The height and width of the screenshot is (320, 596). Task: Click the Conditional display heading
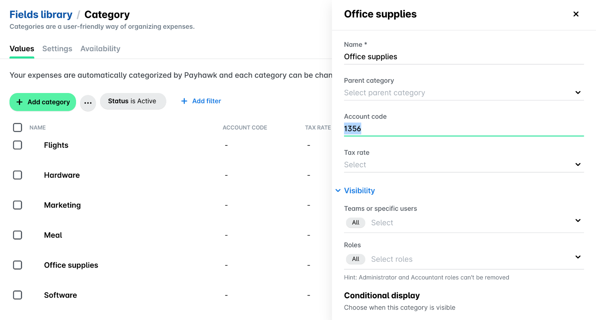(382, 296)
